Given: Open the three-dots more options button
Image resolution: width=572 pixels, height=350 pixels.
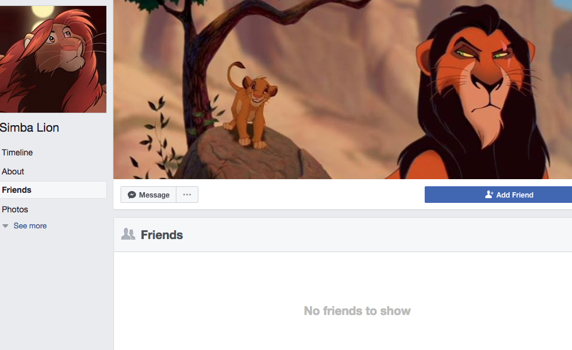Looking at the screenshot, I should (x=187, y=195).
